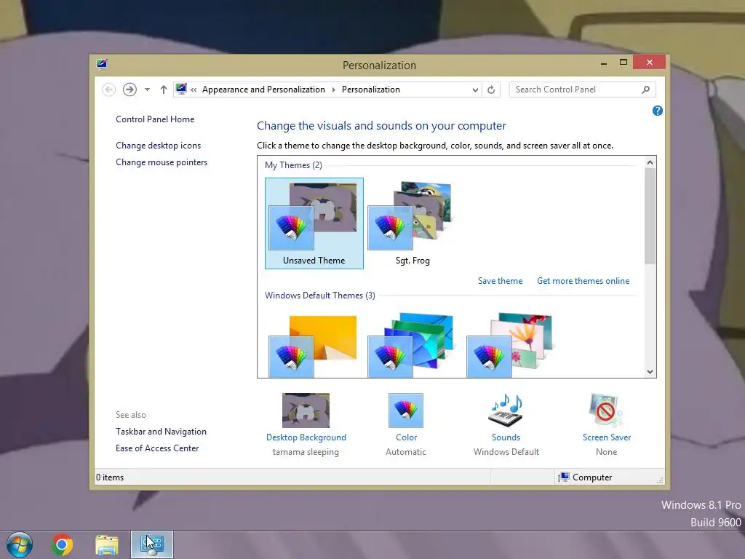745x559 pixels.
Task: Select the blue-green lines default theme
Action: [412, 345]
